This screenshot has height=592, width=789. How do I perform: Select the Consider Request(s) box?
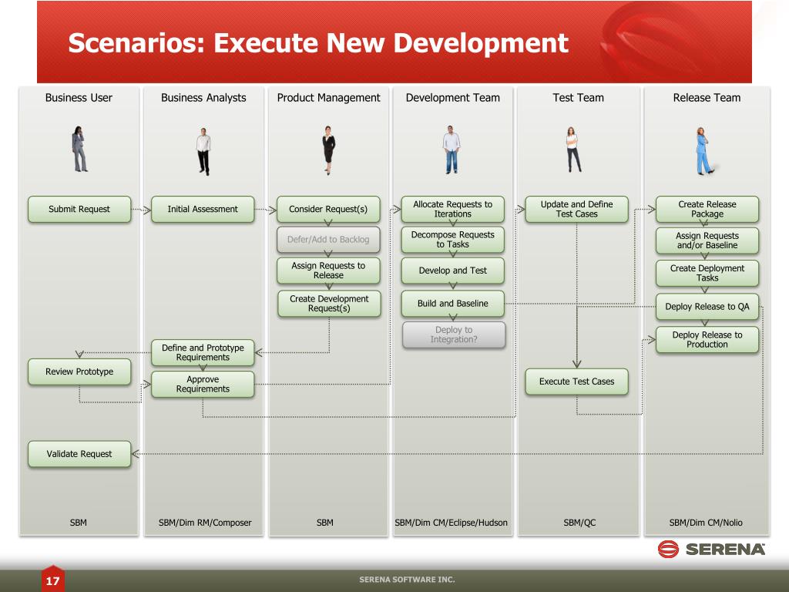[x=328, y=209]
